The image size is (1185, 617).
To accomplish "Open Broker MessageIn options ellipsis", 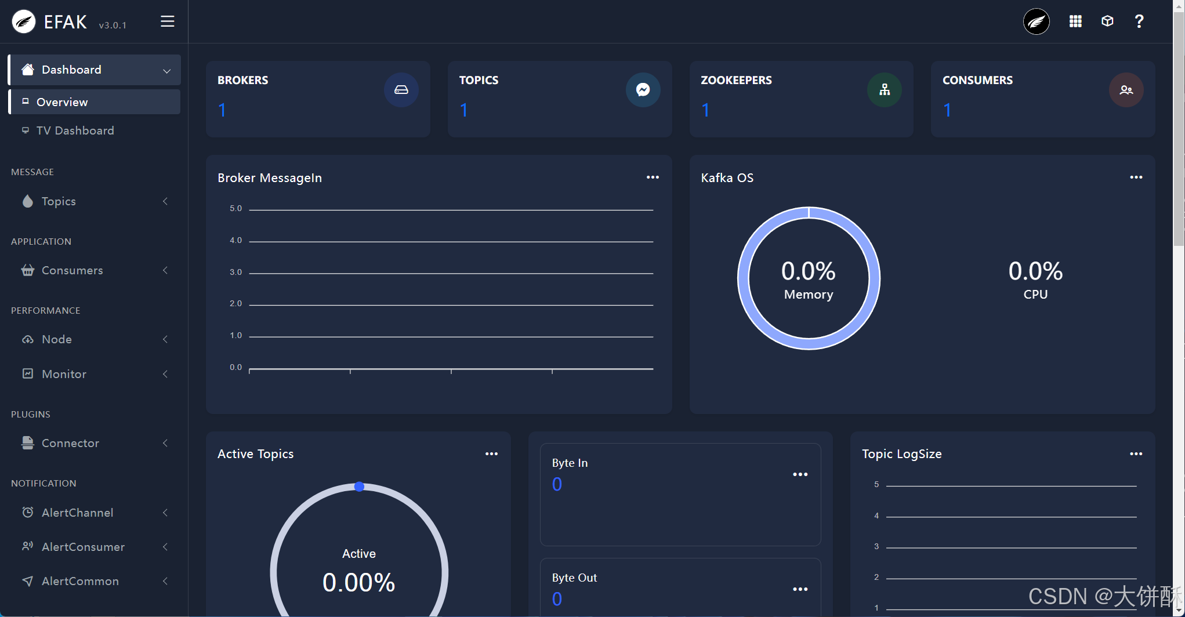I will click(653, 177).
